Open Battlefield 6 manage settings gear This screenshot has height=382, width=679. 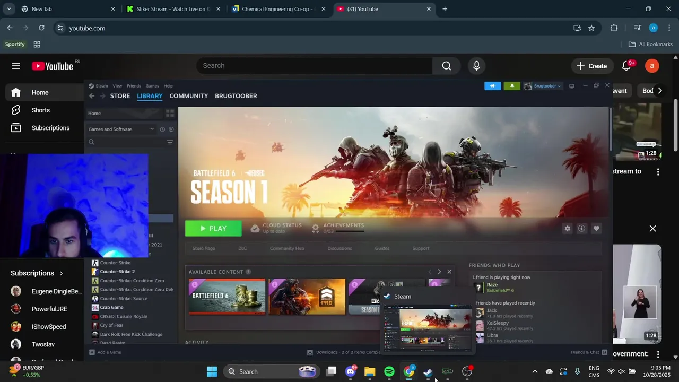[x=567, y=229]
